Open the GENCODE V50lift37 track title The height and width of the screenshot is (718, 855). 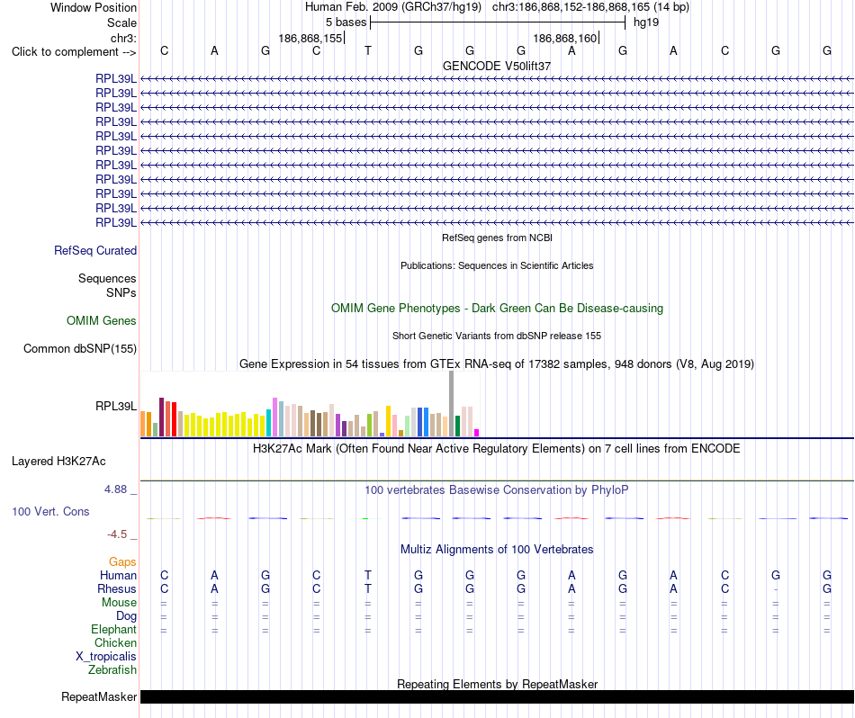click(x=497, y=66)
